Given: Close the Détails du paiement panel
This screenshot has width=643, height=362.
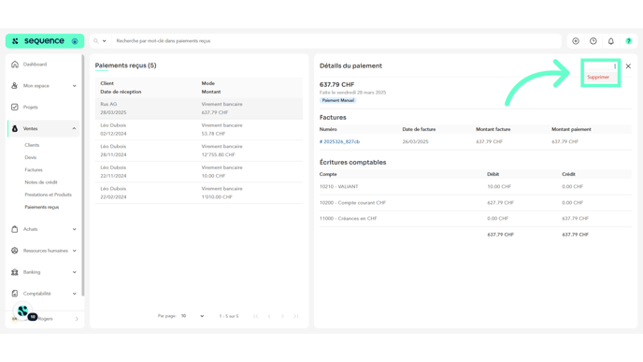Looking at the screenshot, I should tap(628, 66).
